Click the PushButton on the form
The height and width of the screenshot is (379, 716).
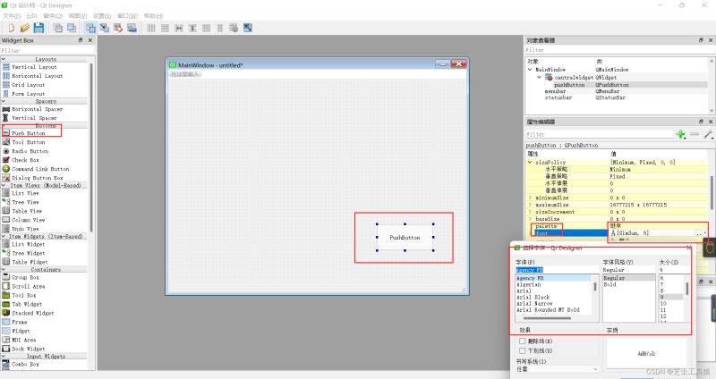(405, 238)
